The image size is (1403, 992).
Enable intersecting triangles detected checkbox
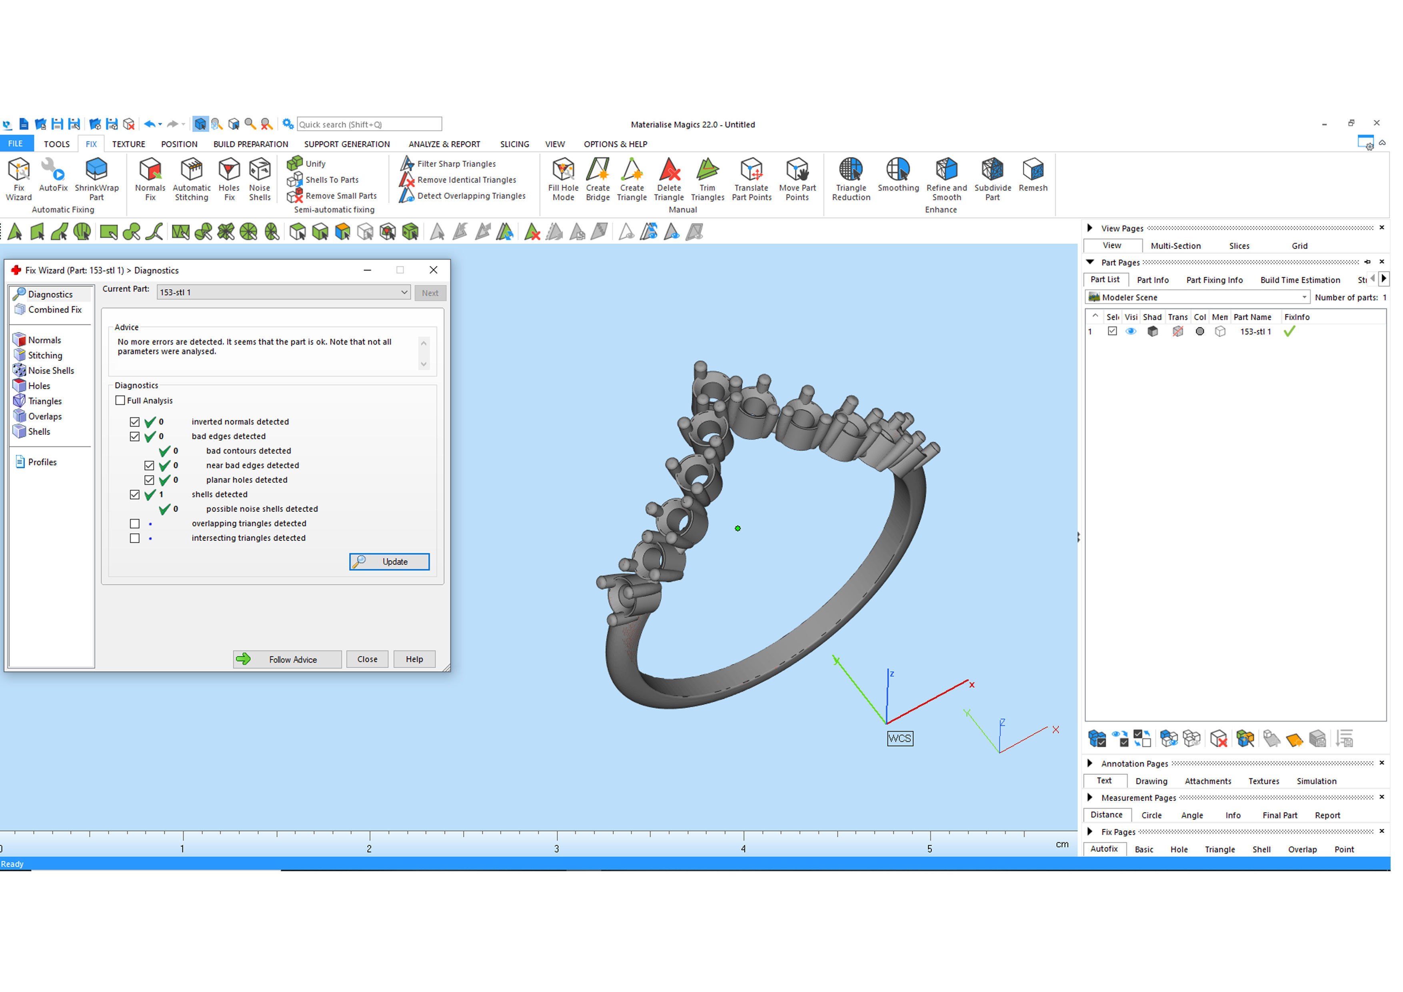pyautogui.click(x=135, y=538)
